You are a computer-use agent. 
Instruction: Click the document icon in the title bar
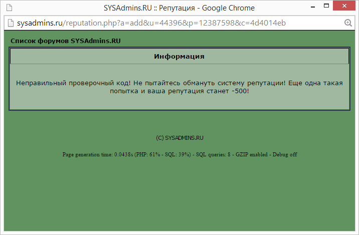point(9,8)
